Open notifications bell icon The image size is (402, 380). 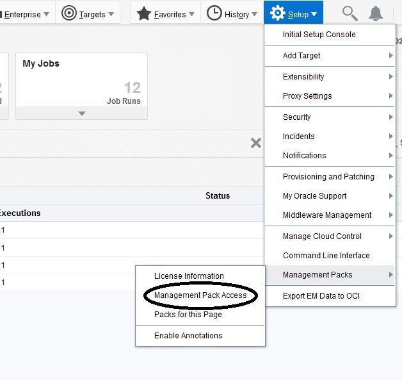point(376,13)
